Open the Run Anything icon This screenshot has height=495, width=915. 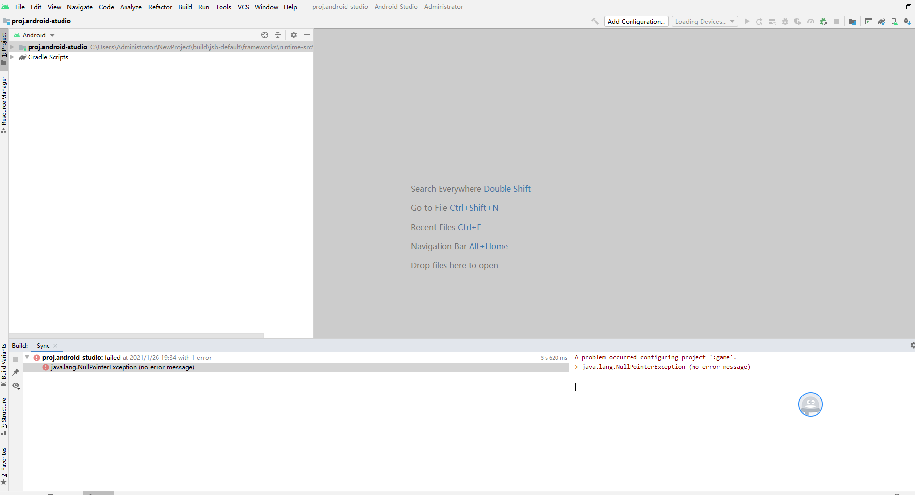(869, 21)
